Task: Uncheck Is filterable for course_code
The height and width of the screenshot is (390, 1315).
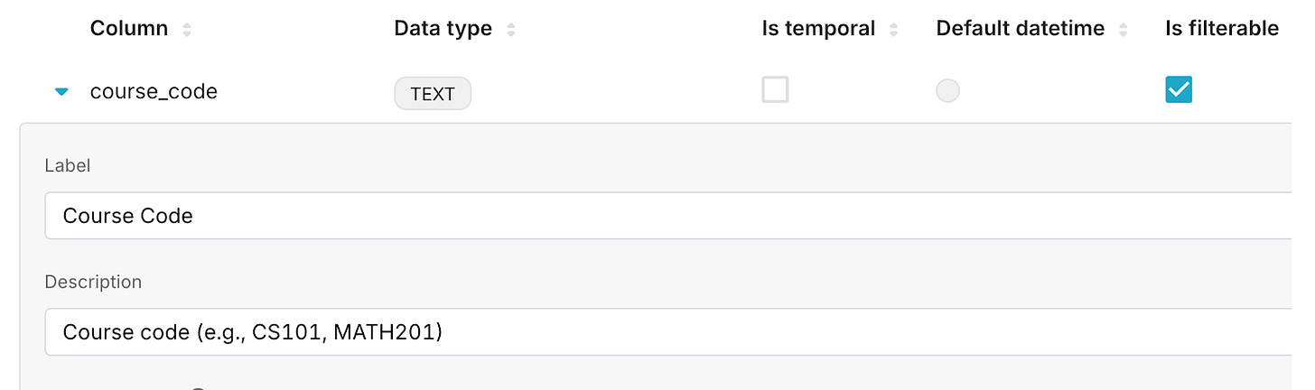Action: coord(1179,90)
